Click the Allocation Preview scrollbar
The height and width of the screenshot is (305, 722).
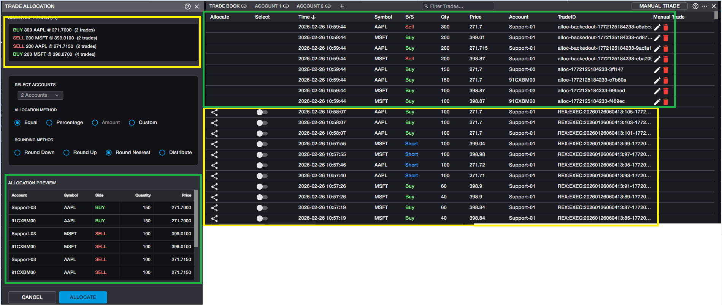(196, 220)
